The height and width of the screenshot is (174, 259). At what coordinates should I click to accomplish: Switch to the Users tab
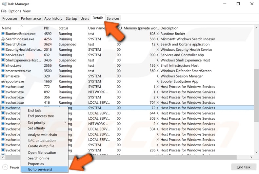[x=85, y=18]
